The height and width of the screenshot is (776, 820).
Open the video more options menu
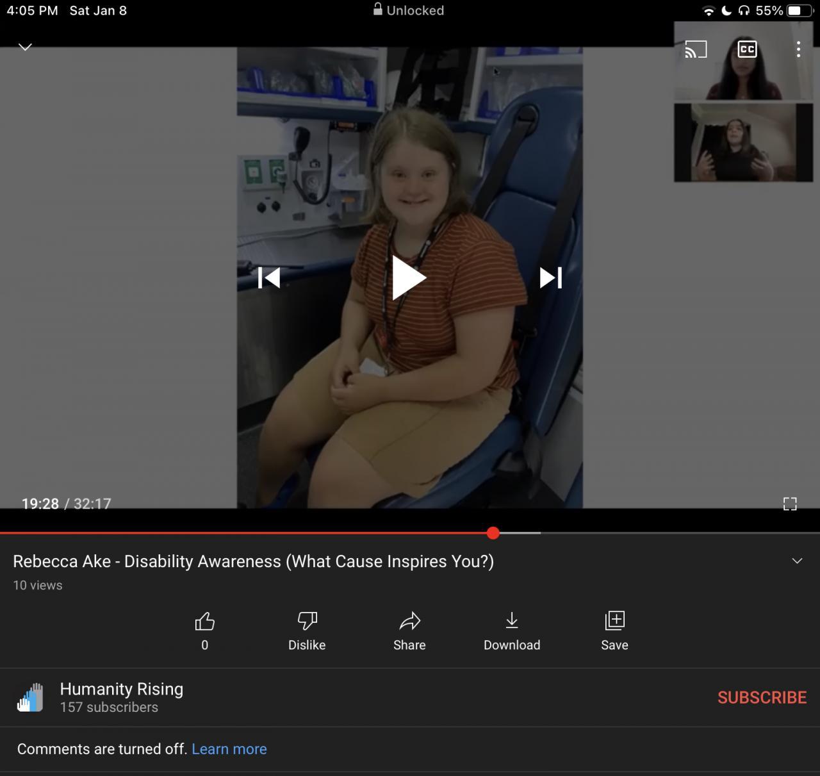(798, 49)
